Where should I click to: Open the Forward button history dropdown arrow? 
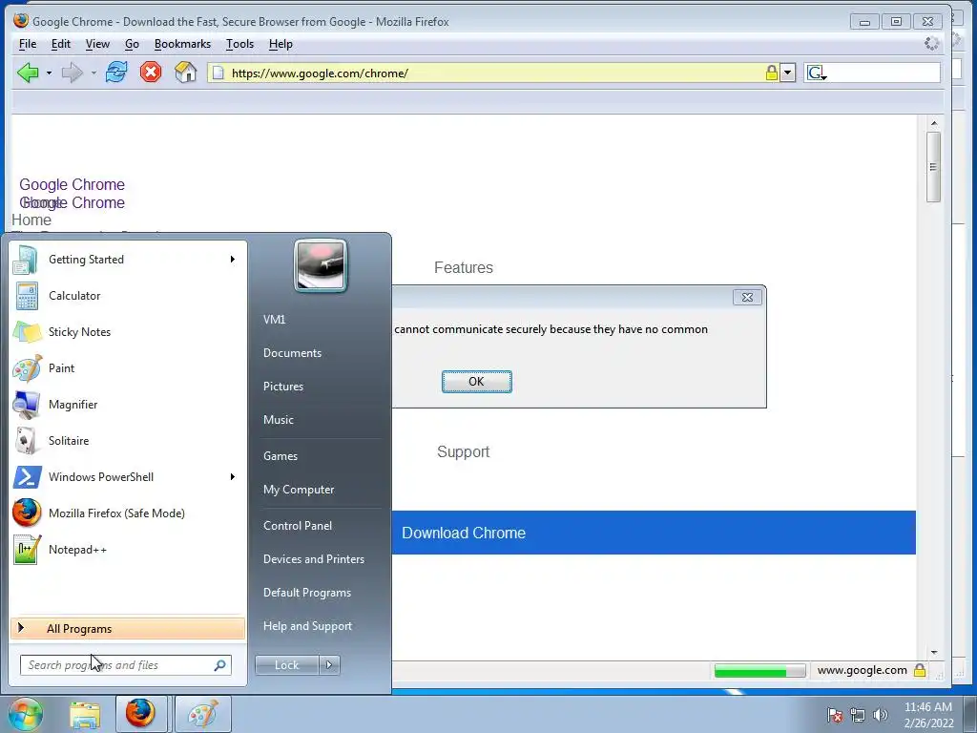click(x=94, y=73)
